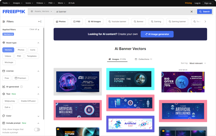Image resolution: width=216 pixels, height=136 pixels.
Task: Click Log in
Action: (x=197, y=3)
